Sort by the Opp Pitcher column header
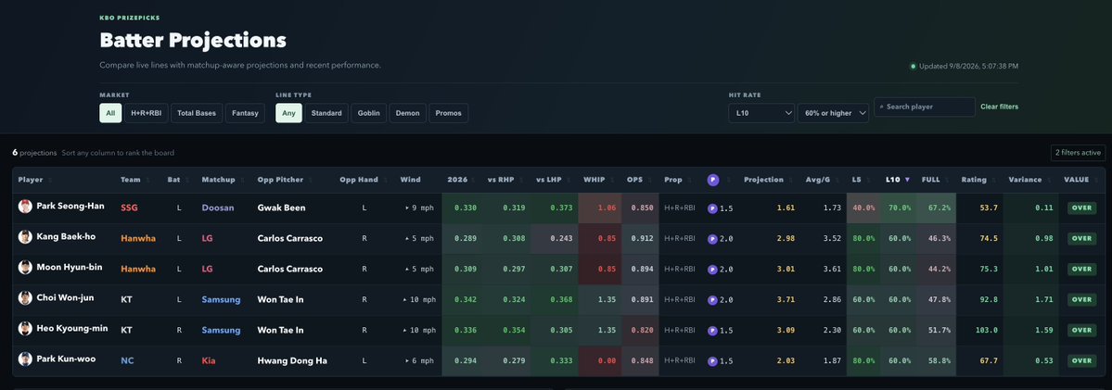Image resolution: width=1112 pixels, height=390 pixels. pos(284,180)
